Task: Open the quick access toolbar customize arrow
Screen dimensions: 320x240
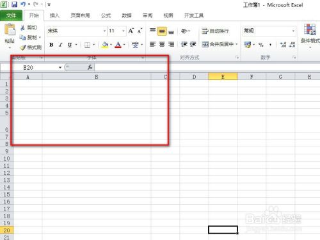Action: 49,4
